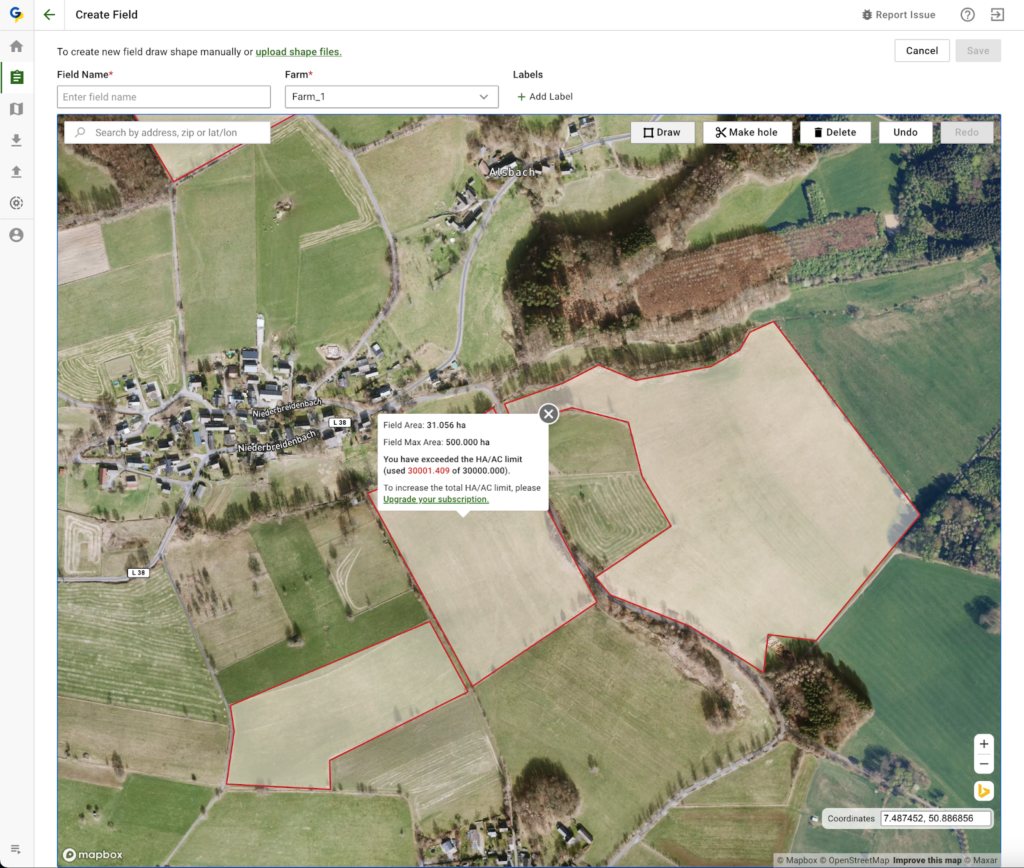Expand the sidebar menu at bottom left
This screenshot has width=1024, height=868.
click(16, 849)
